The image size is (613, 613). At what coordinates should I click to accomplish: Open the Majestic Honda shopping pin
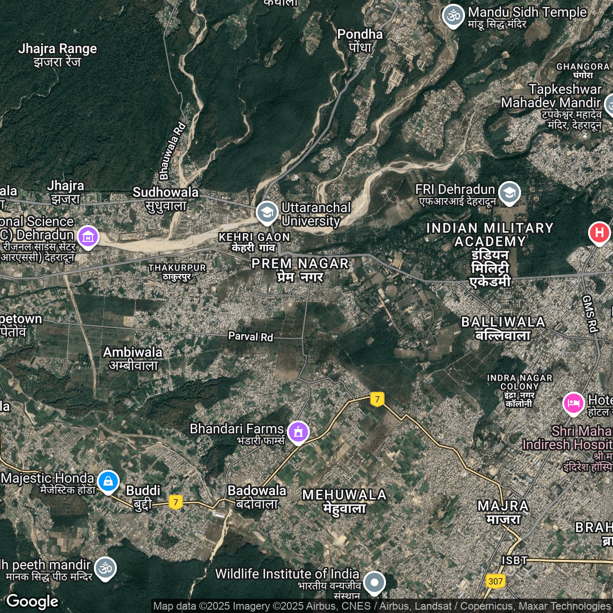[x=108, y=481]
